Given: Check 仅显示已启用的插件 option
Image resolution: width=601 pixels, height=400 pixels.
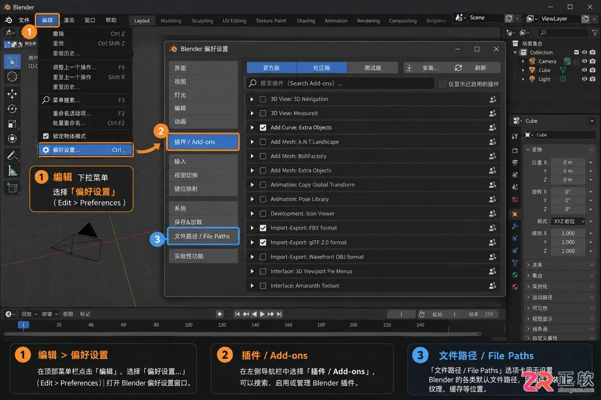Looking at the screenshot, I should coord(442,84).
